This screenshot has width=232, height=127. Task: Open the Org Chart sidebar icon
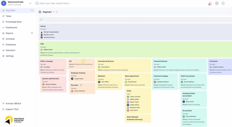3,11
